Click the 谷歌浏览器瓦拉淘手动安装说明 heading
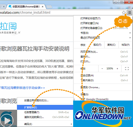This screenshot has height=127, width=133. [35, 49]
